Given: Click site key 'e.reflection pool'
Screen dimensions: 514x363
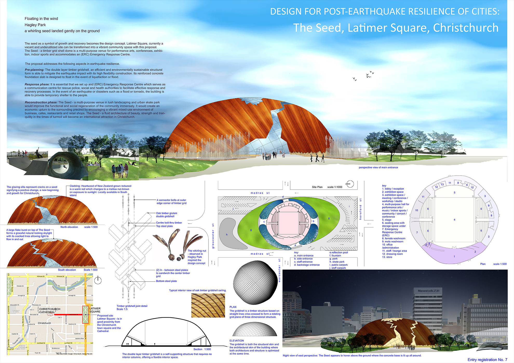Looking at the screenshot, I should pyautogui.click(x=339, y=252).
